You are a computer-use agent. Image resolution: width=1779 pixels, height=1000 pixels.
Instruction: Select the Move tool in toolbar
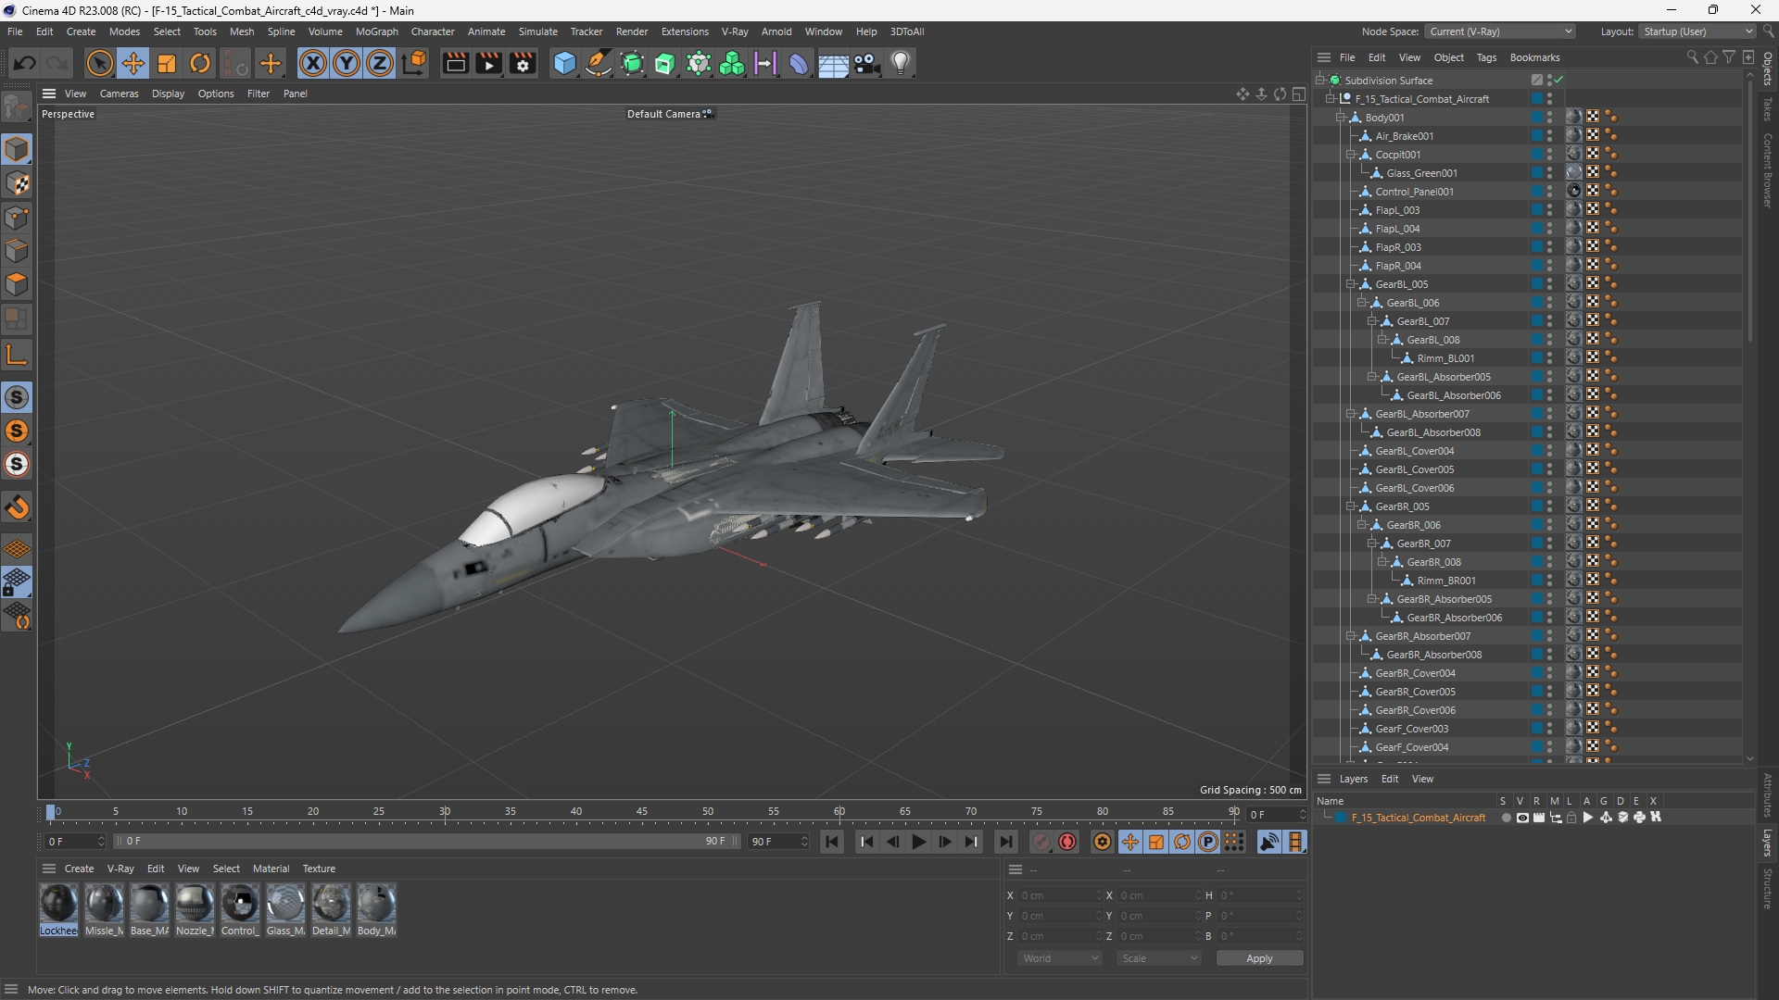pos(132,63)
